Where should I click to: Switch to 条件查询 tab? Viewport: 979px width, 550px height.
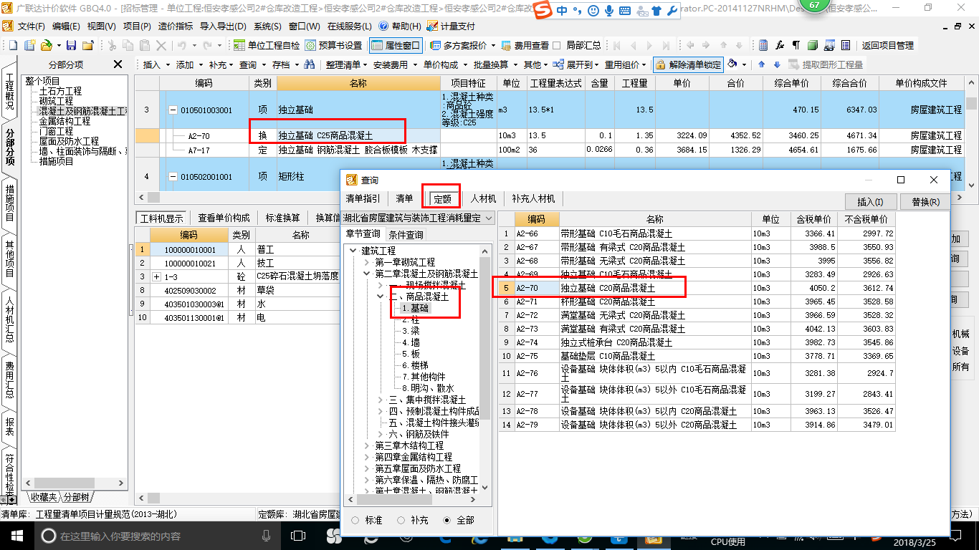[406, 234]
